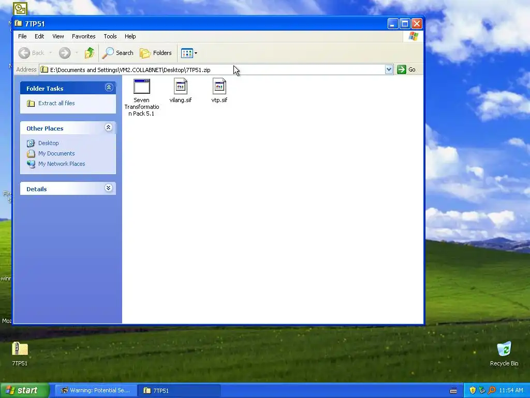This screenshot has height=398, width=530.
Task: Click the Forward navigation arrow
Action: point(65,53)
